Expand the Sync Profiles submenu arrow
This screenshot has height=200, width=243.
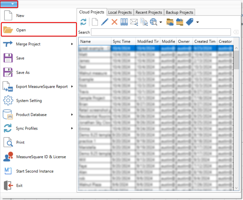click(x=72, y=128)
